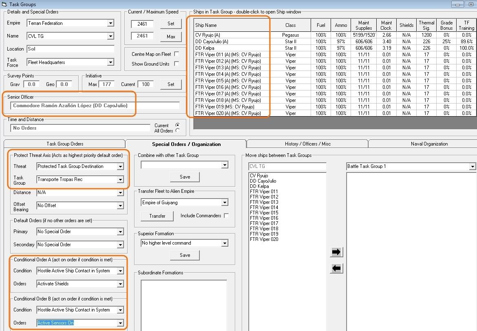Open Transfer Fleet Empire of Guiyang dropdown
This screenshot has height=331, width=477.
(x=225, y=202)
